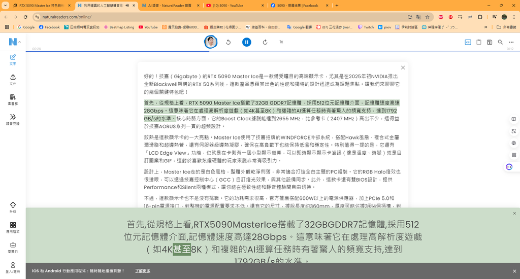Open the pixiv bookmark
The height and width of the screenshot is (279, 520).
pos(385,27)
